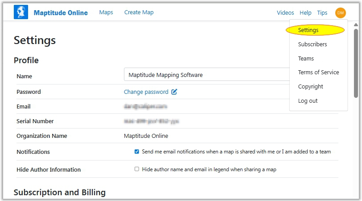
Task: Select Settings in the user menu
Action: point(308,30)
